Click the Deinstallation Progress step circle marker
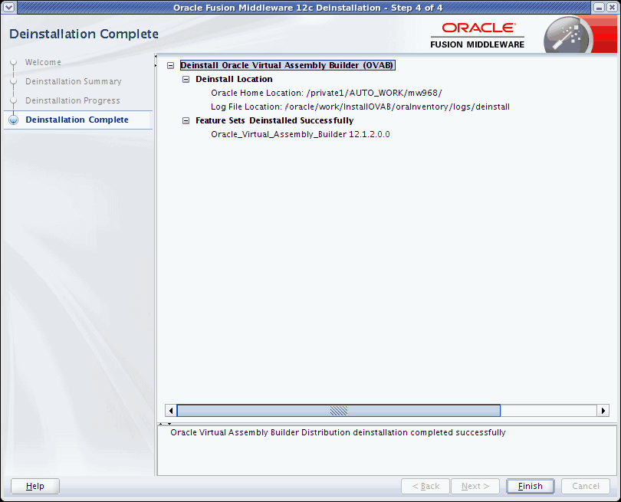 pos(14,100)
